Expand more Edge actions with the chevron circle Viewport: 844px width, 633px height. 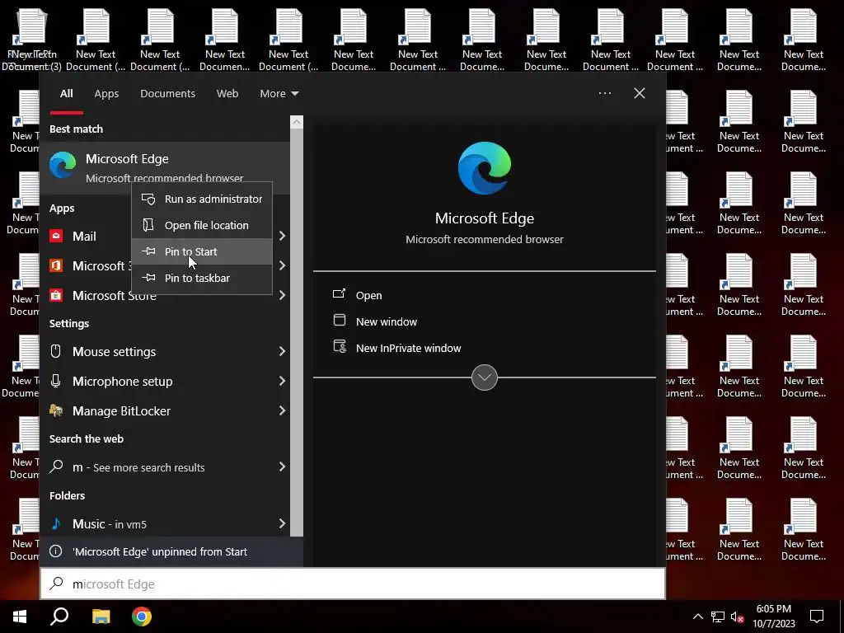click(x=485, y=377)
